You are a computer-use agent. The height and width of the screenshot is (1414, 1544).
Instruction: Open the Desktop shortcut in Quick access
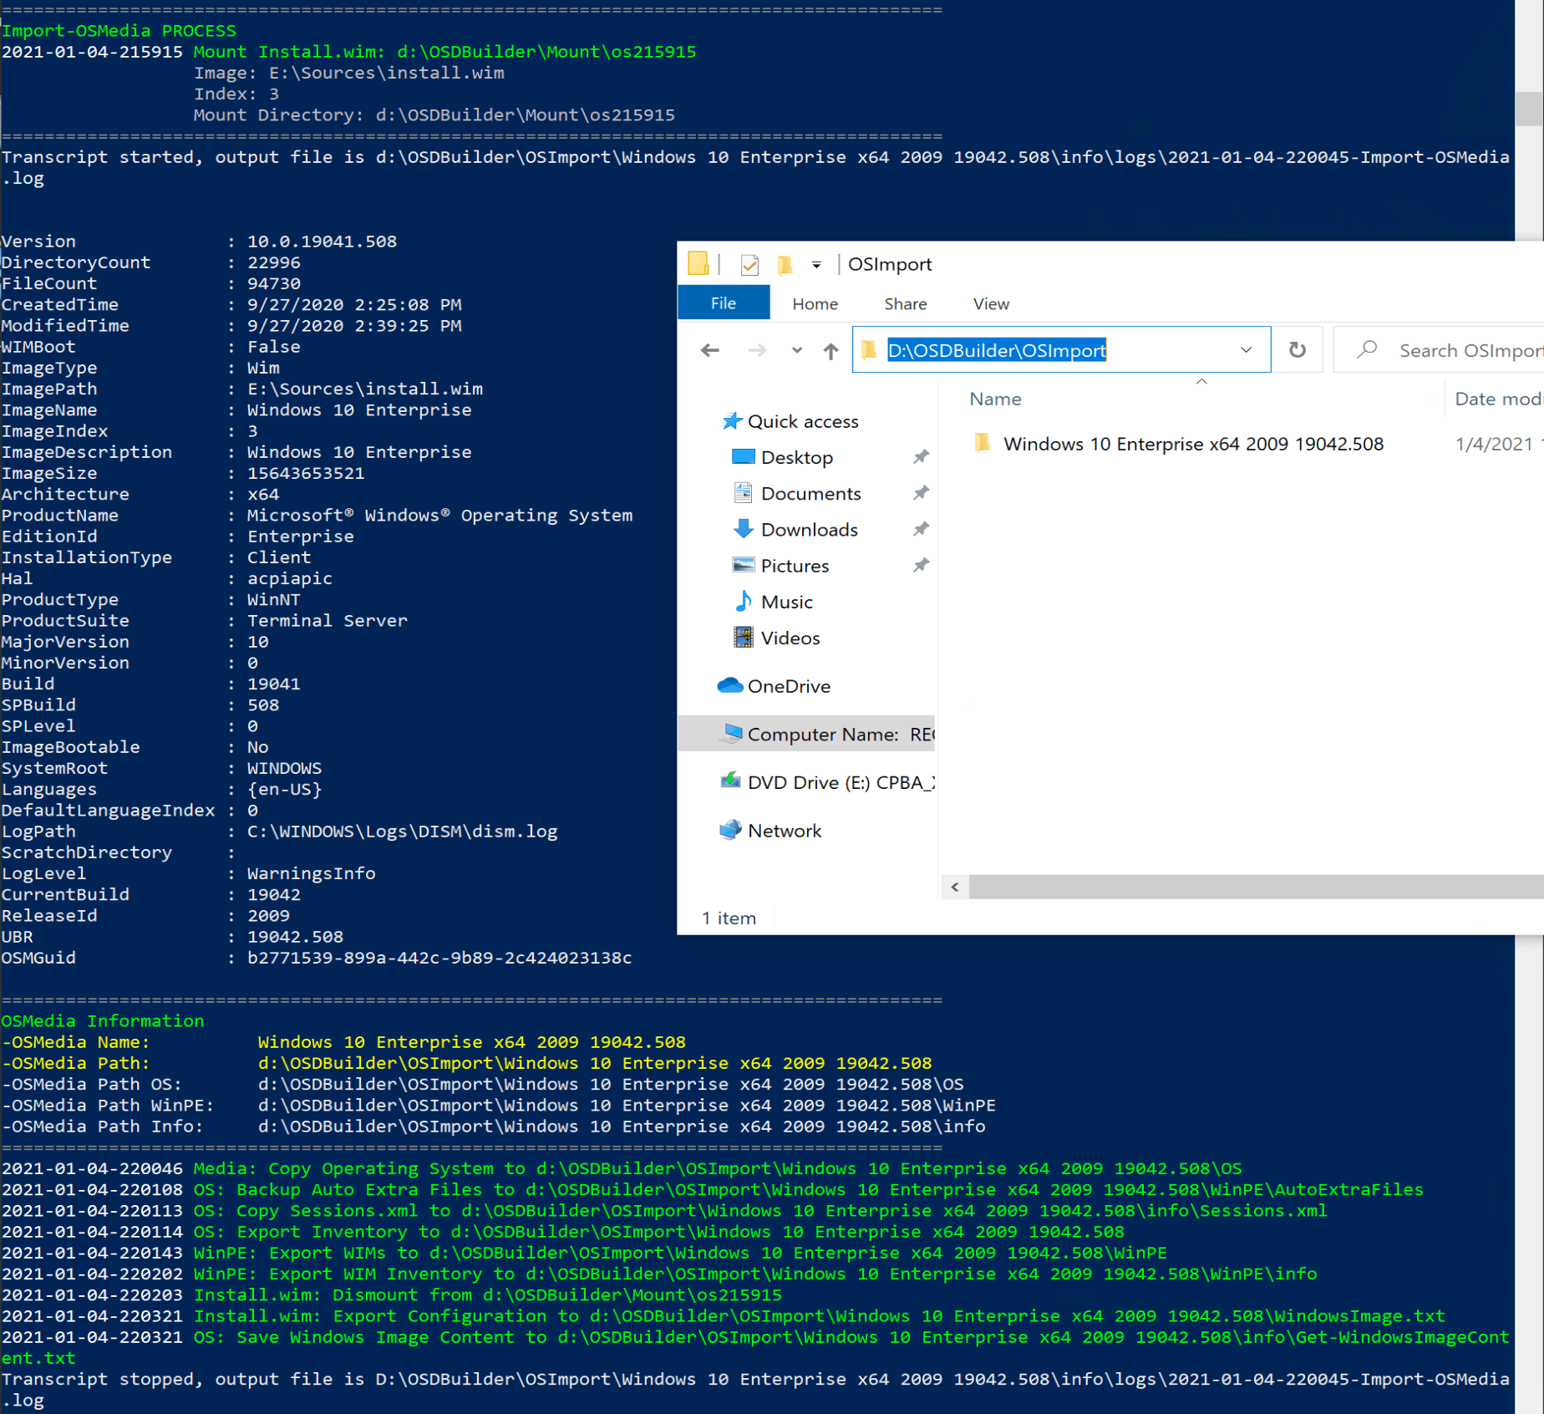pyautogui.click(x=796, y=457)
